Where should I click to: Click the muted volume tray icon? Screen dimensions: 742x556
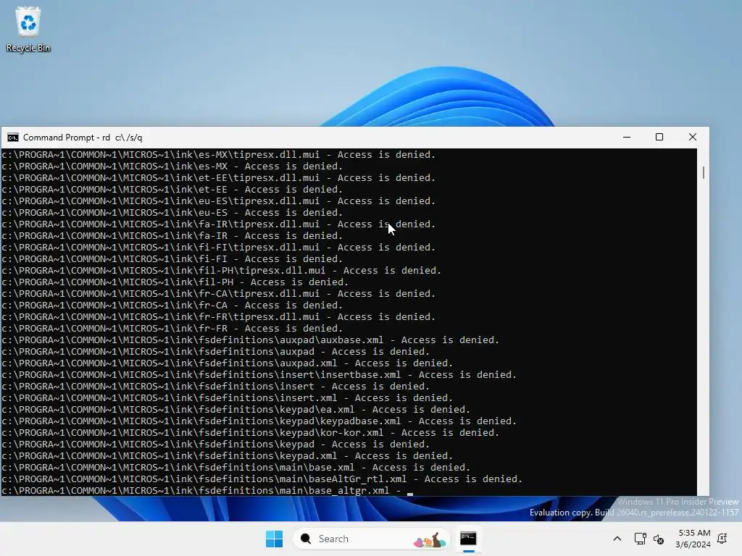click(x=658, y=539)
